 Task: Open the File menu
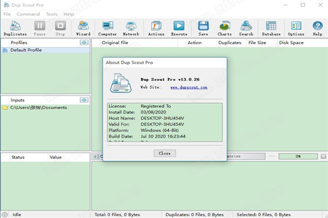[x=7, y=14]
